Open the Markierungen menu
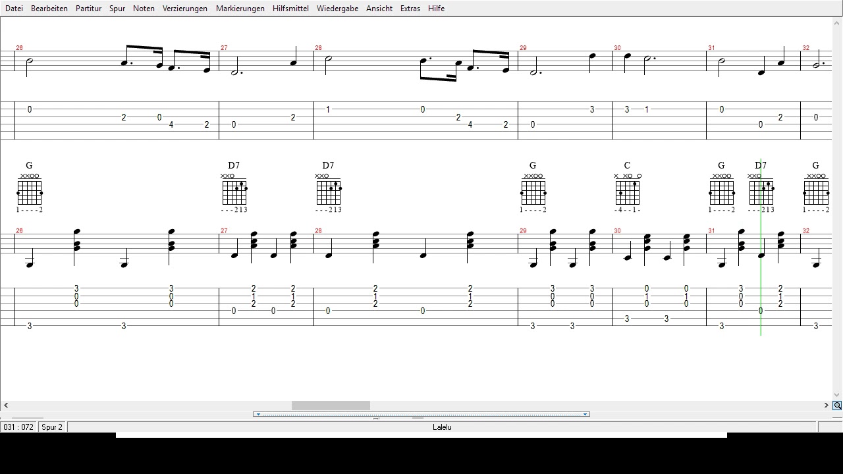This screenshot has width=843, height=474. click(240, 9)
